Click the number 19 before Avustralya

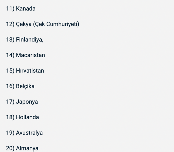point(9,133)
